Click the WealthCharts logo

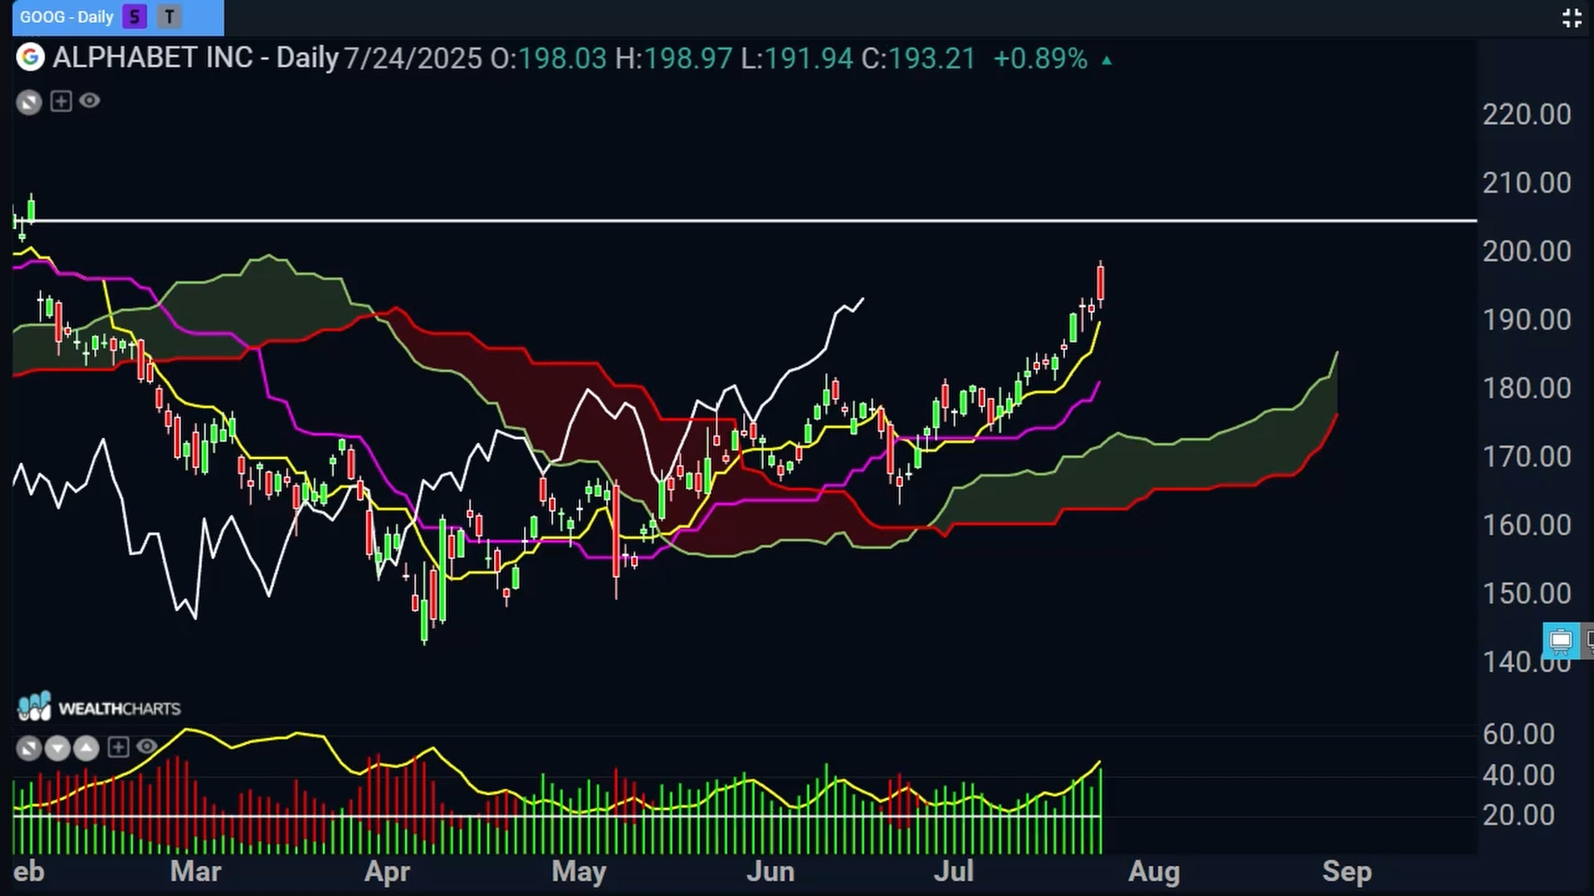point(99,708)
